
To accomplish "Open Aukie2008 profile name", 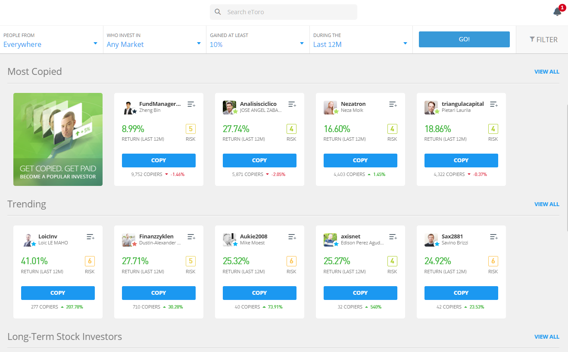I will [x=254, y=237].
